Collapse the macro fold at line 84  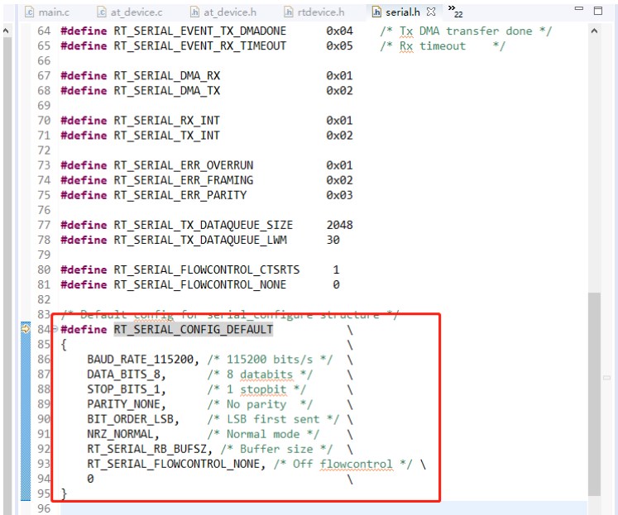(x=55, y=329)
